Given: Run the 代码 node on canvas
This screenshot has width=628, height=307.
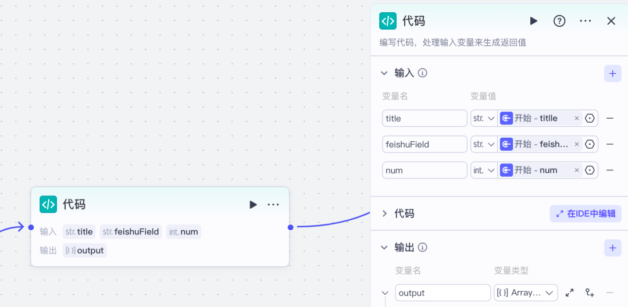Looking at the screenshot, I should 253,205.
